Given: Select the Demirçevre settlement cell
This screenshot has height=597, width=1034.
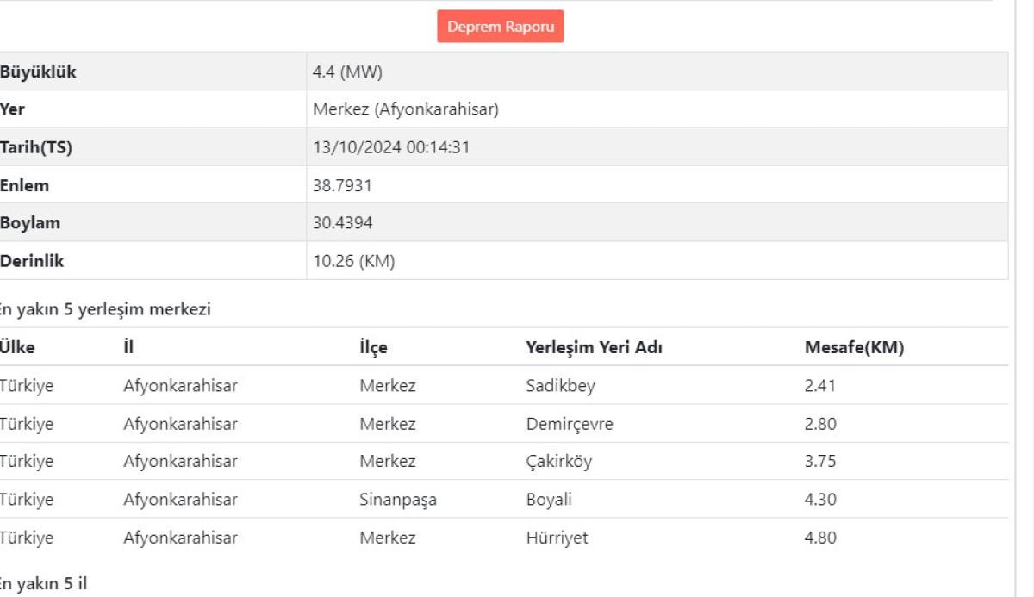Looking at the screenshot, I should click(x=570, y=424).
